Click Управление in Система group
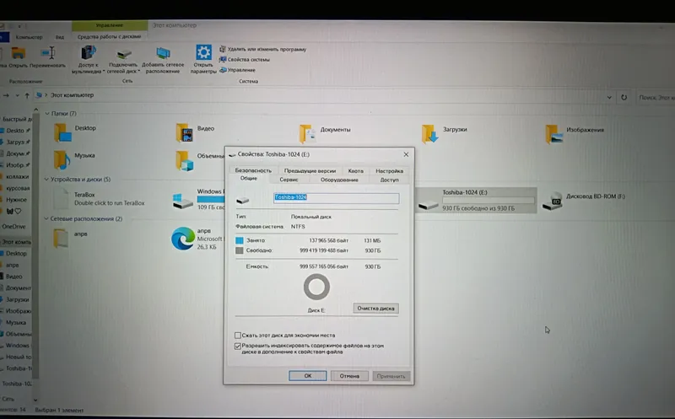This screenshot has width=675, height=419. [x=237, y=70]
